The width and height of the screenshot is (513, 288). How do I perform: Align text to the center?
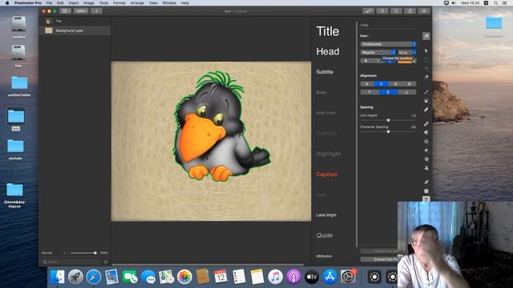click(382, 84)
